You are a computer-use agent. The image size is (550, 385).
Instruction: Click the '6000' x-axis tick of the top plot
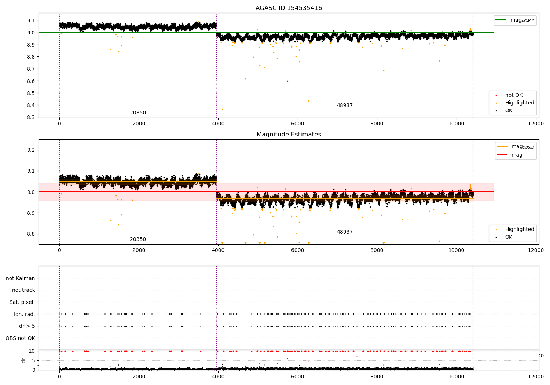click(298, 124)
